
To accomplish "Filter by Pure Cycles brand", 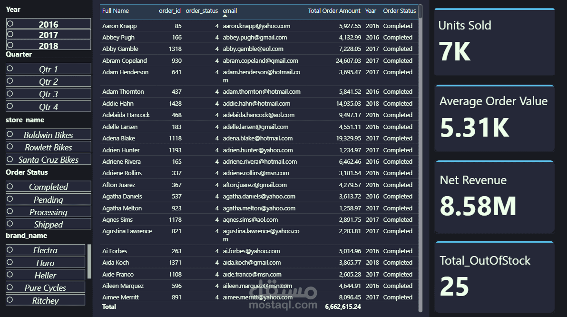I will pyautogui.click(x=46, y=287).
